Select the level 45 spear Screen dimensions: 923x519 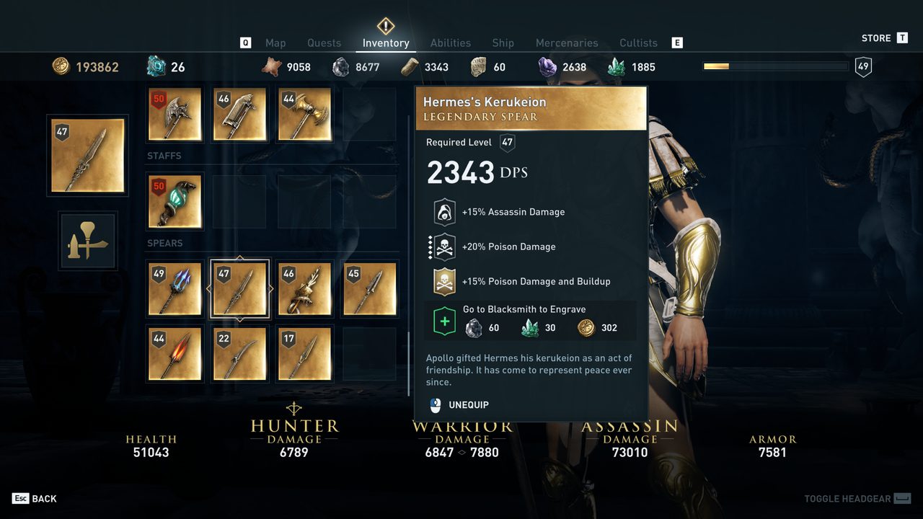[x=370, y=289]
